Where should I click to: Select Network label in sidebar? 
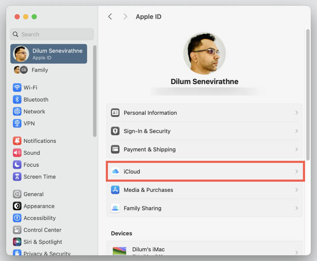tap(35, 111)
